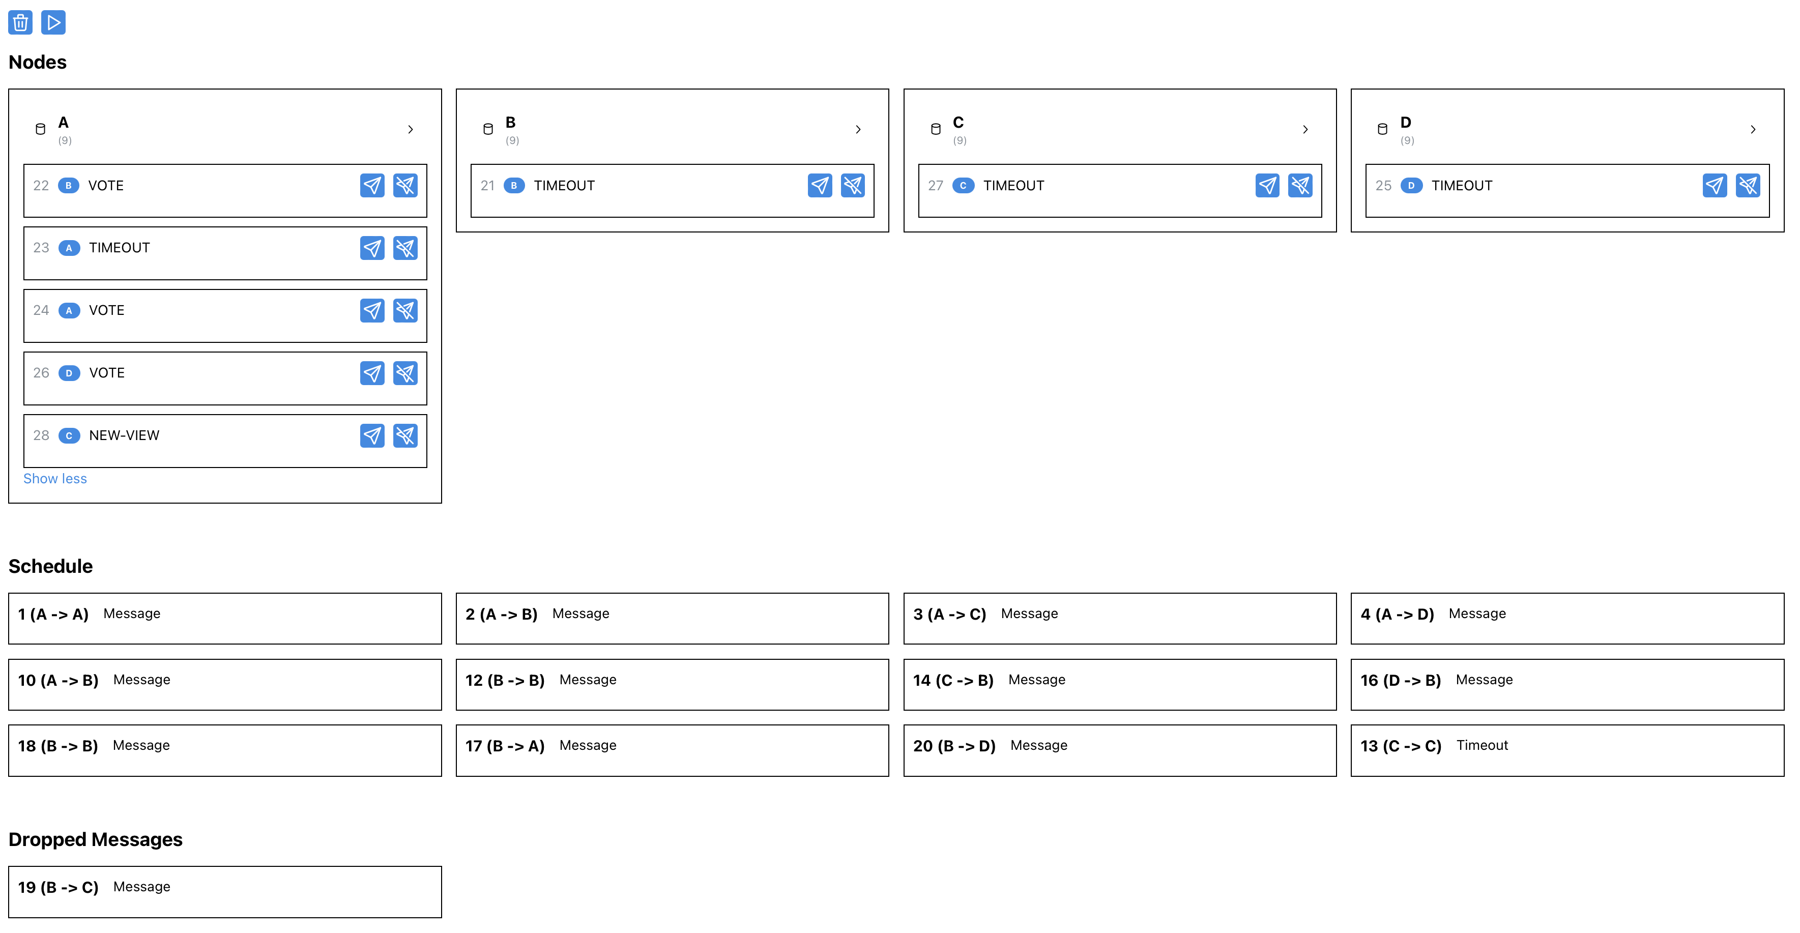Expand node C's details chevron
Screen dimensions: 1800x933
1305,129
